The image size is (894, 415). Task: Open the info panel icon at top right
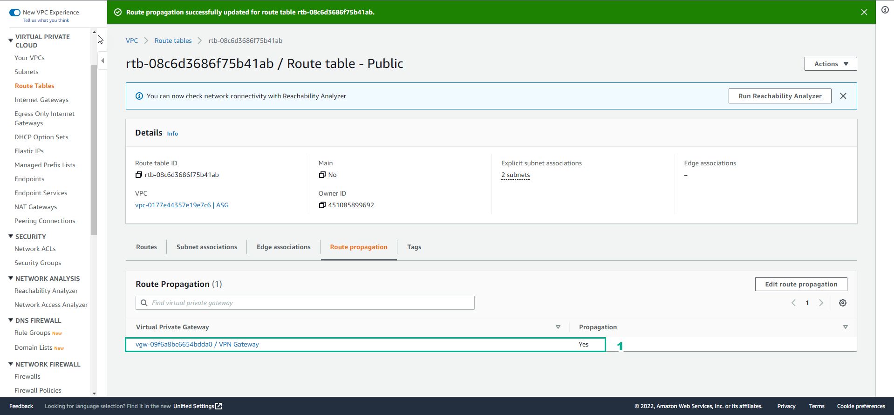click(885, 10)
